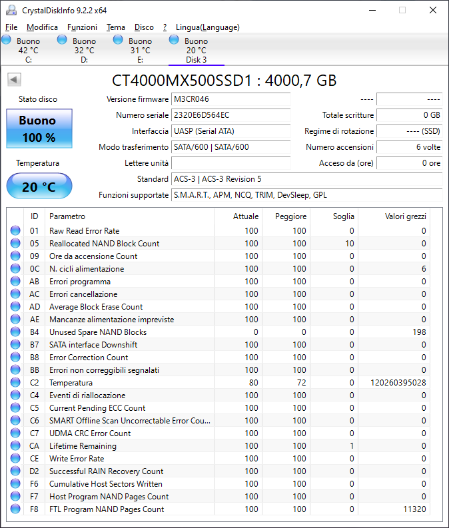Click status orb for Errori programma
Image resolution: width=449 pixels, height=528 pixels.
(x=15, y=281)
